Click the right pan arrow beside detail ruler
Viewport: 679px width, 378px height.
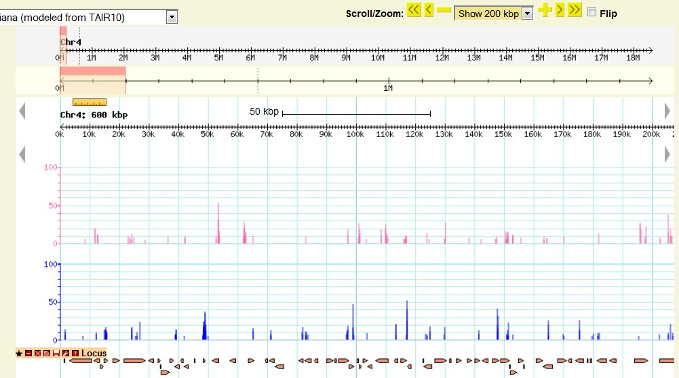coord(667,111)
